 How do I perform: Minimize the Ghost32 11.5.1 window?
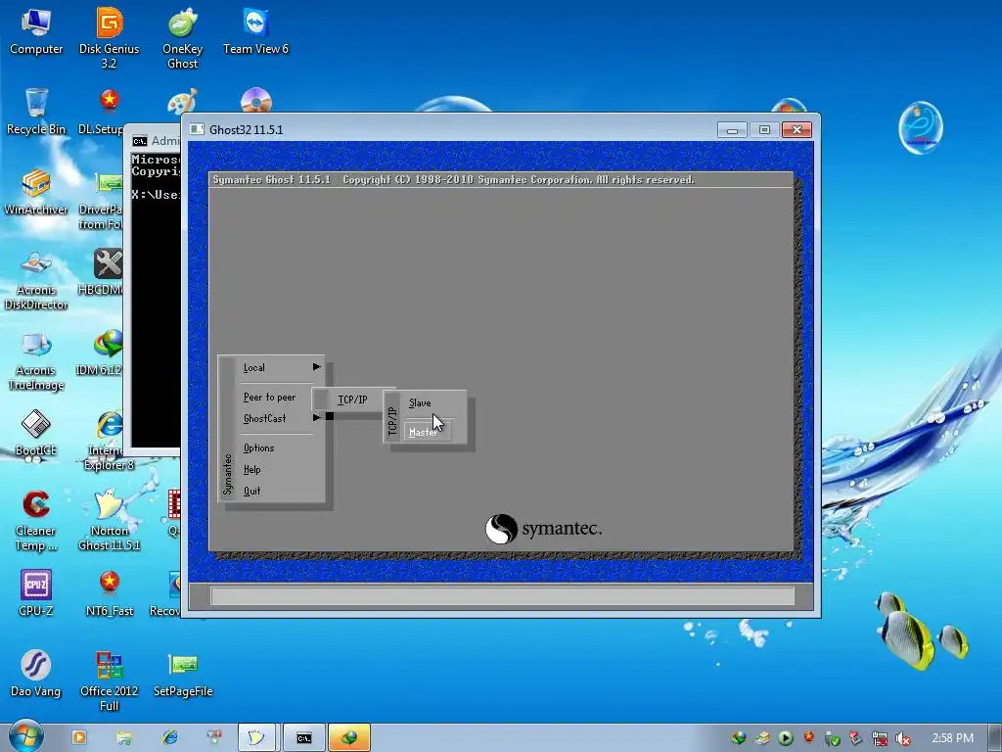(x=732, y=130)
